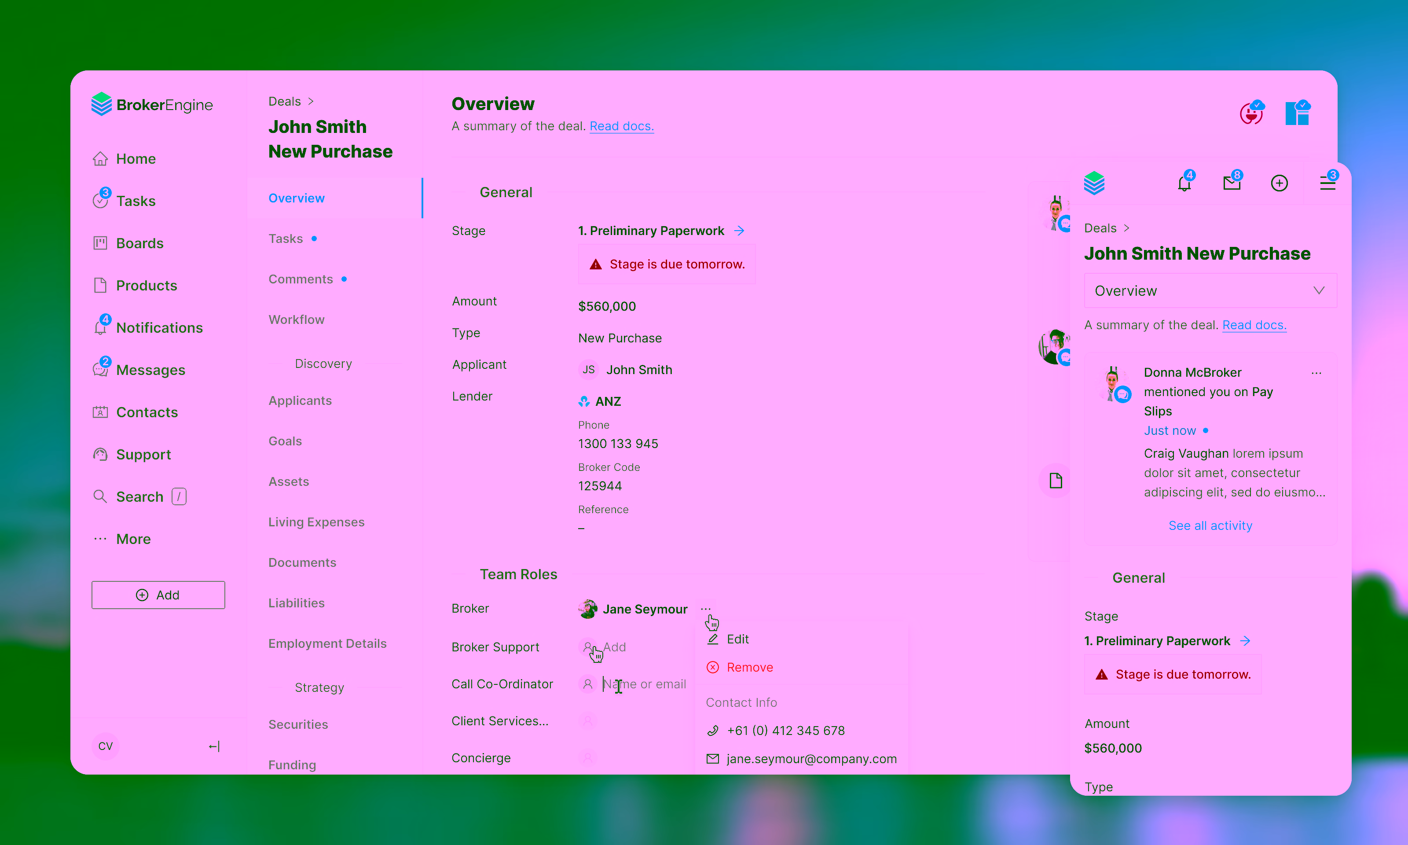Click the gift icon at top right
Viewport: 1408px width, 845px height.
pos(1298,112)
